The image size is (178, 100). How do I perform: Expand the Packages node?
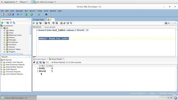pyautogui.click(x=4, y=40)
